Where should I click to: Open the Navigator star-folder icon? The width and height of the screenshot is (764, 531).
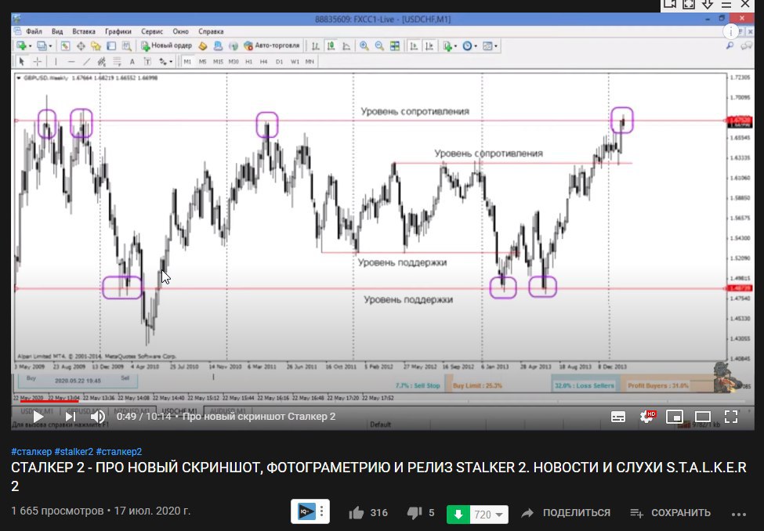(x=96, y=45)
